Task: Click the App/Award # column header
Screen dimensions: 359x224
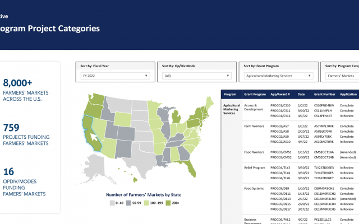Action: pyautogui.click(x=282, y=95)
